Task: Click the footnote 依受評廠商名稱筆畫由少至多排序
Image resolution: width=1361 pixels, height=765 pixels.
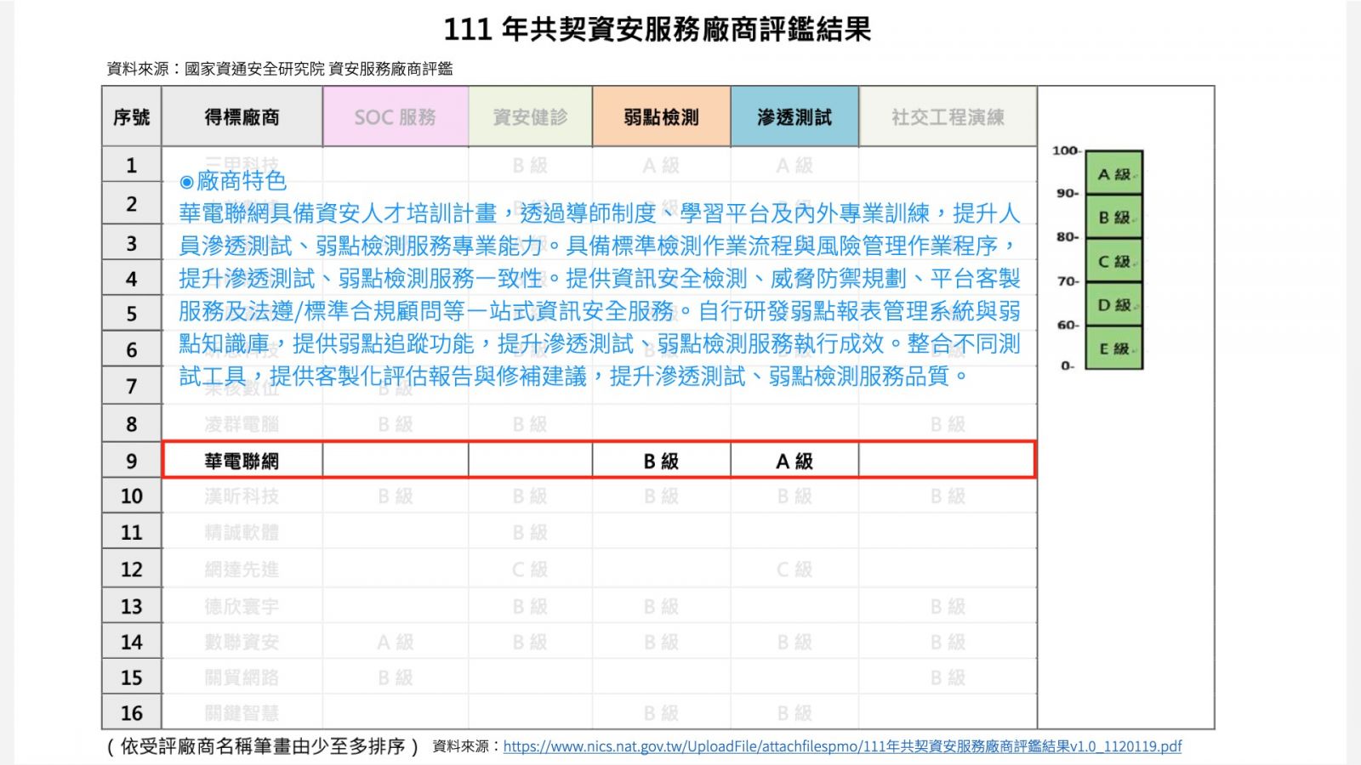Action: [263, 746]
